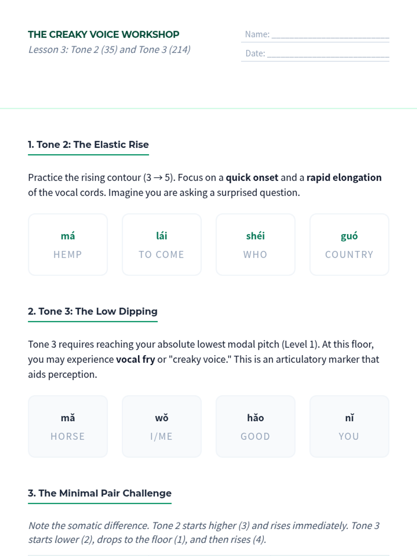Select the shéi WHO card
Screen dimensions: 417x556
pos(255,245)
